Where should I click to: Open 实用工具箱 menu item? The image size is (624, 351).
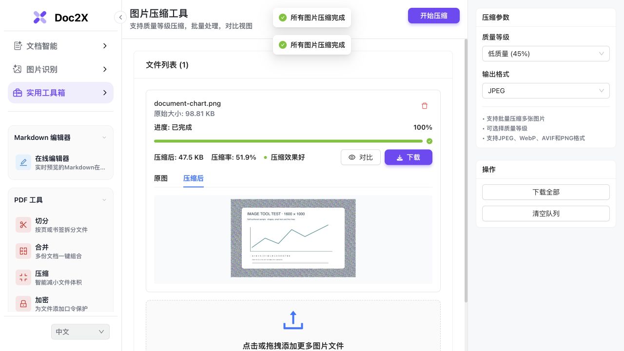(x=60, y=93)
